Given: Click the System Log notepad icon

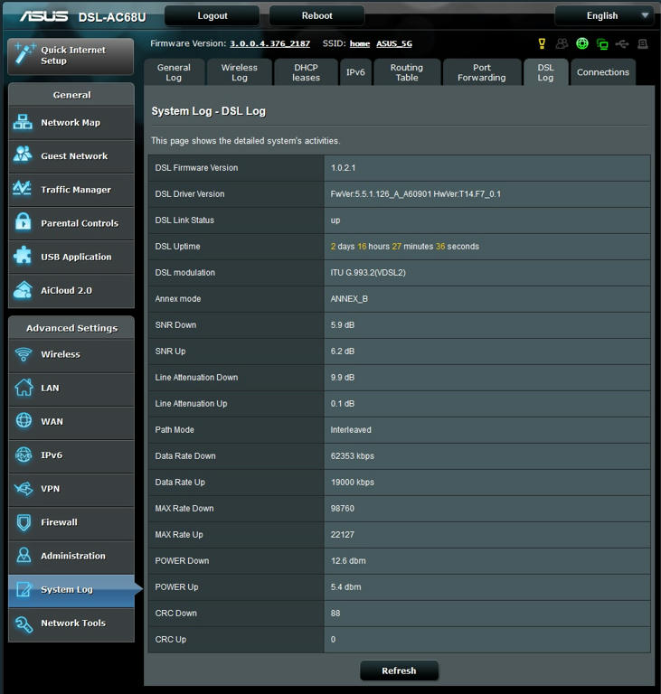Looking at the screenshot, I should point(24,589).
